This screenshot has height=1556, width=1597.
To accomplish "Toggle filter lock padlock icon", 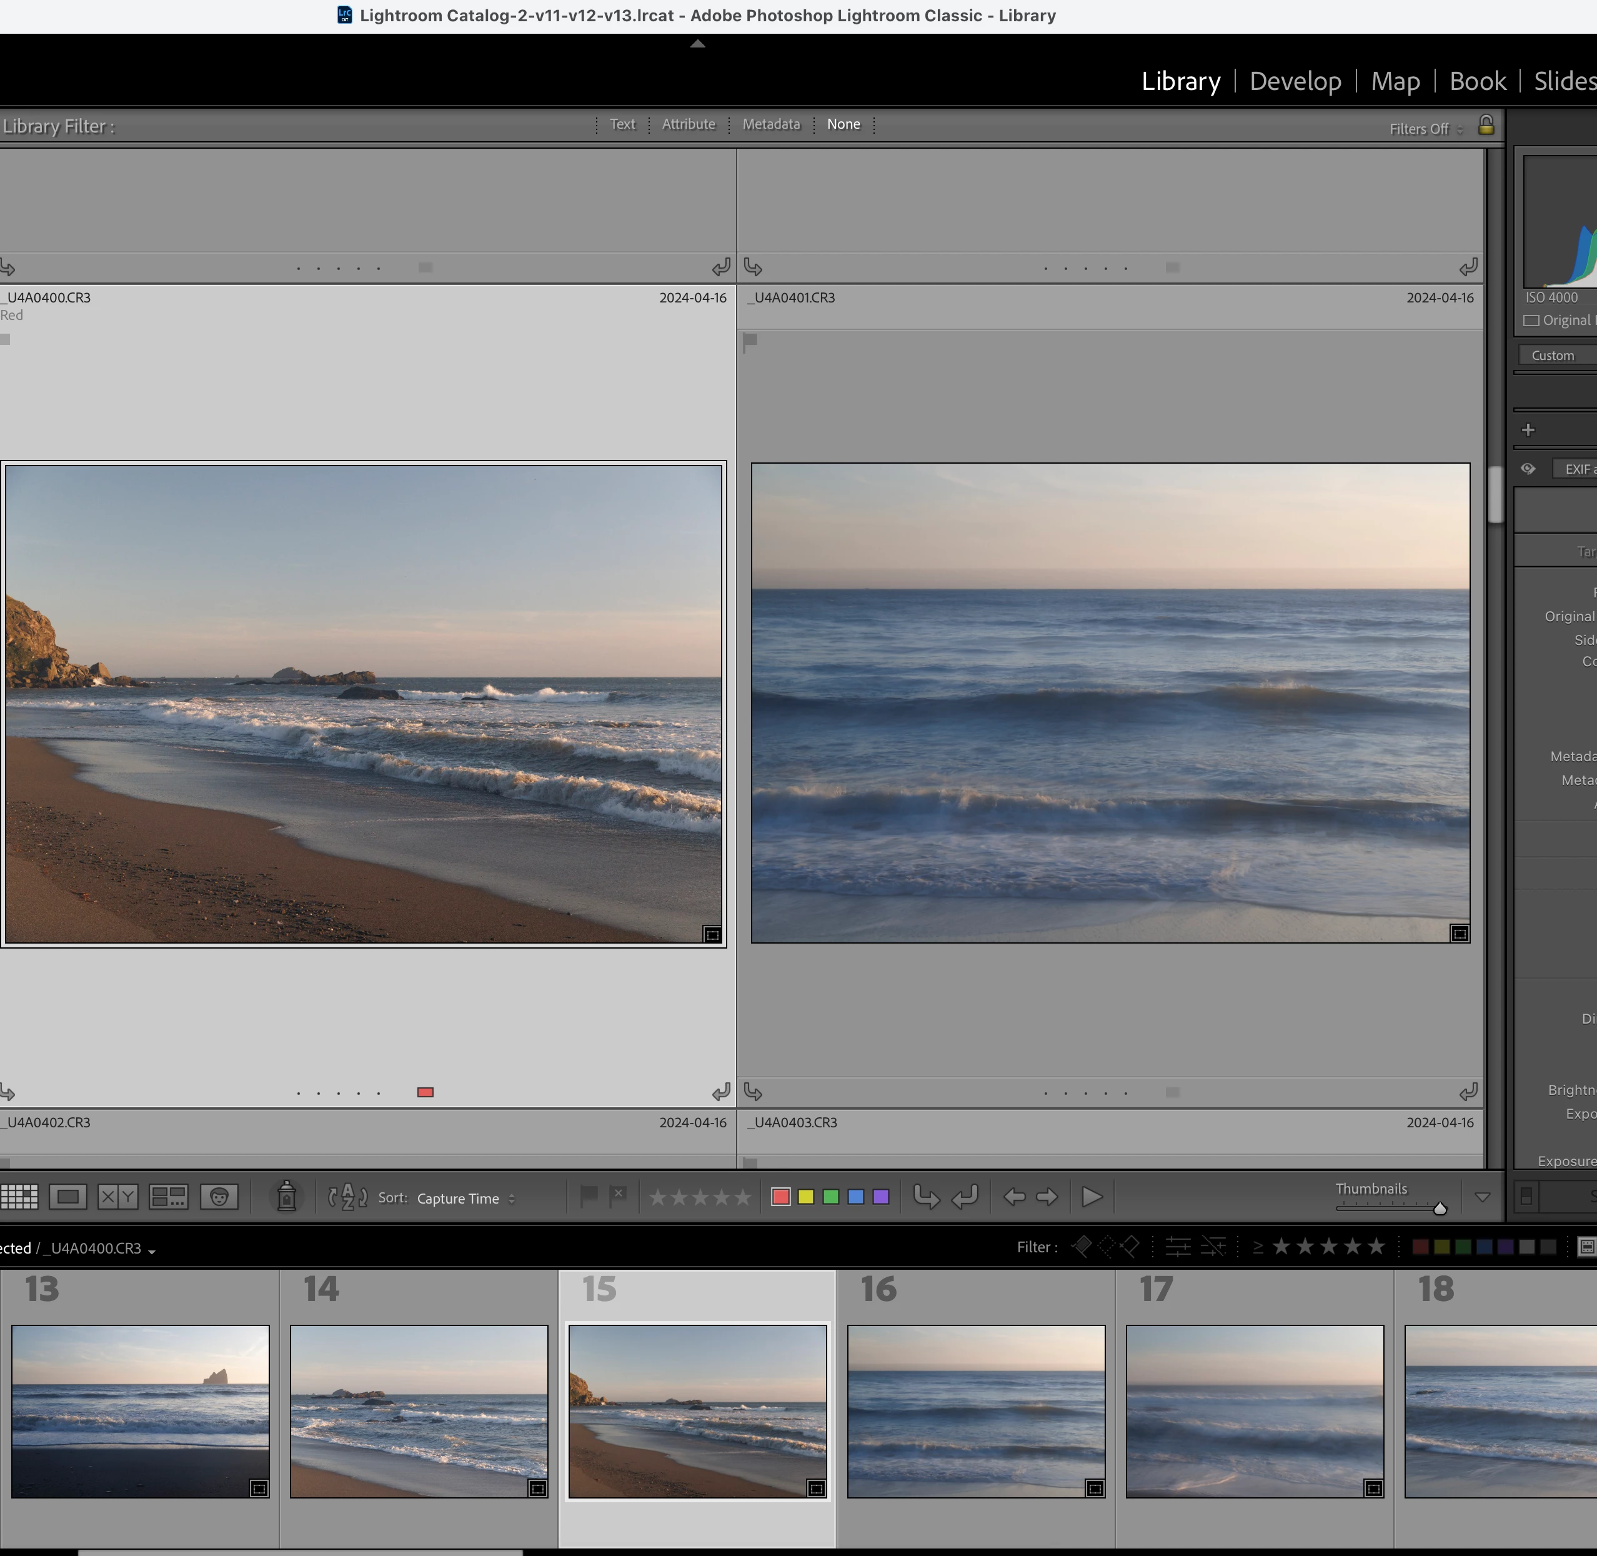I will (x=1486, y=126).
